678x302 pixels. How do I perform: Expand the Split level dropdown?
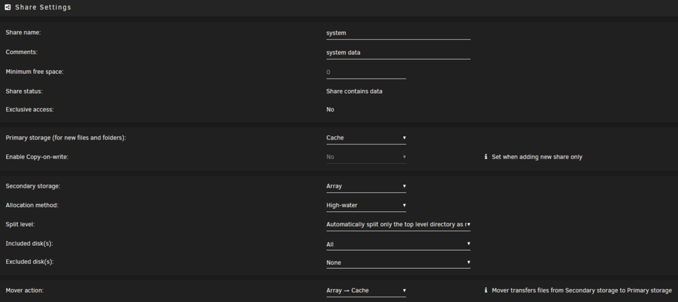click(x=398, y=225)
